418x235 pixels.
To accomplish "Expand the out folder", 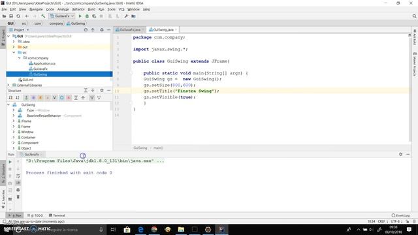I will pos(14,47).
